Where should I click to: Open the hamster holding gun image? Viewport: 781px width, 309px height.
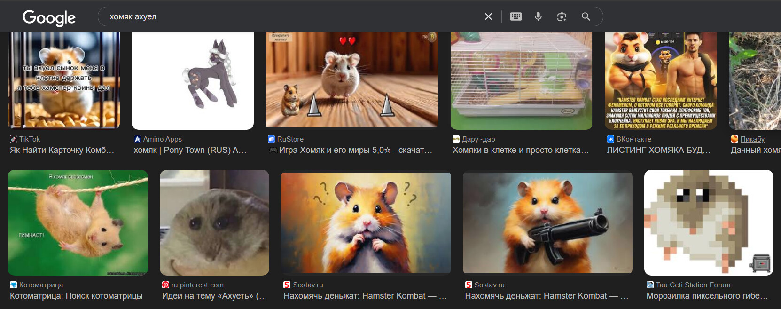click(547, 222)
